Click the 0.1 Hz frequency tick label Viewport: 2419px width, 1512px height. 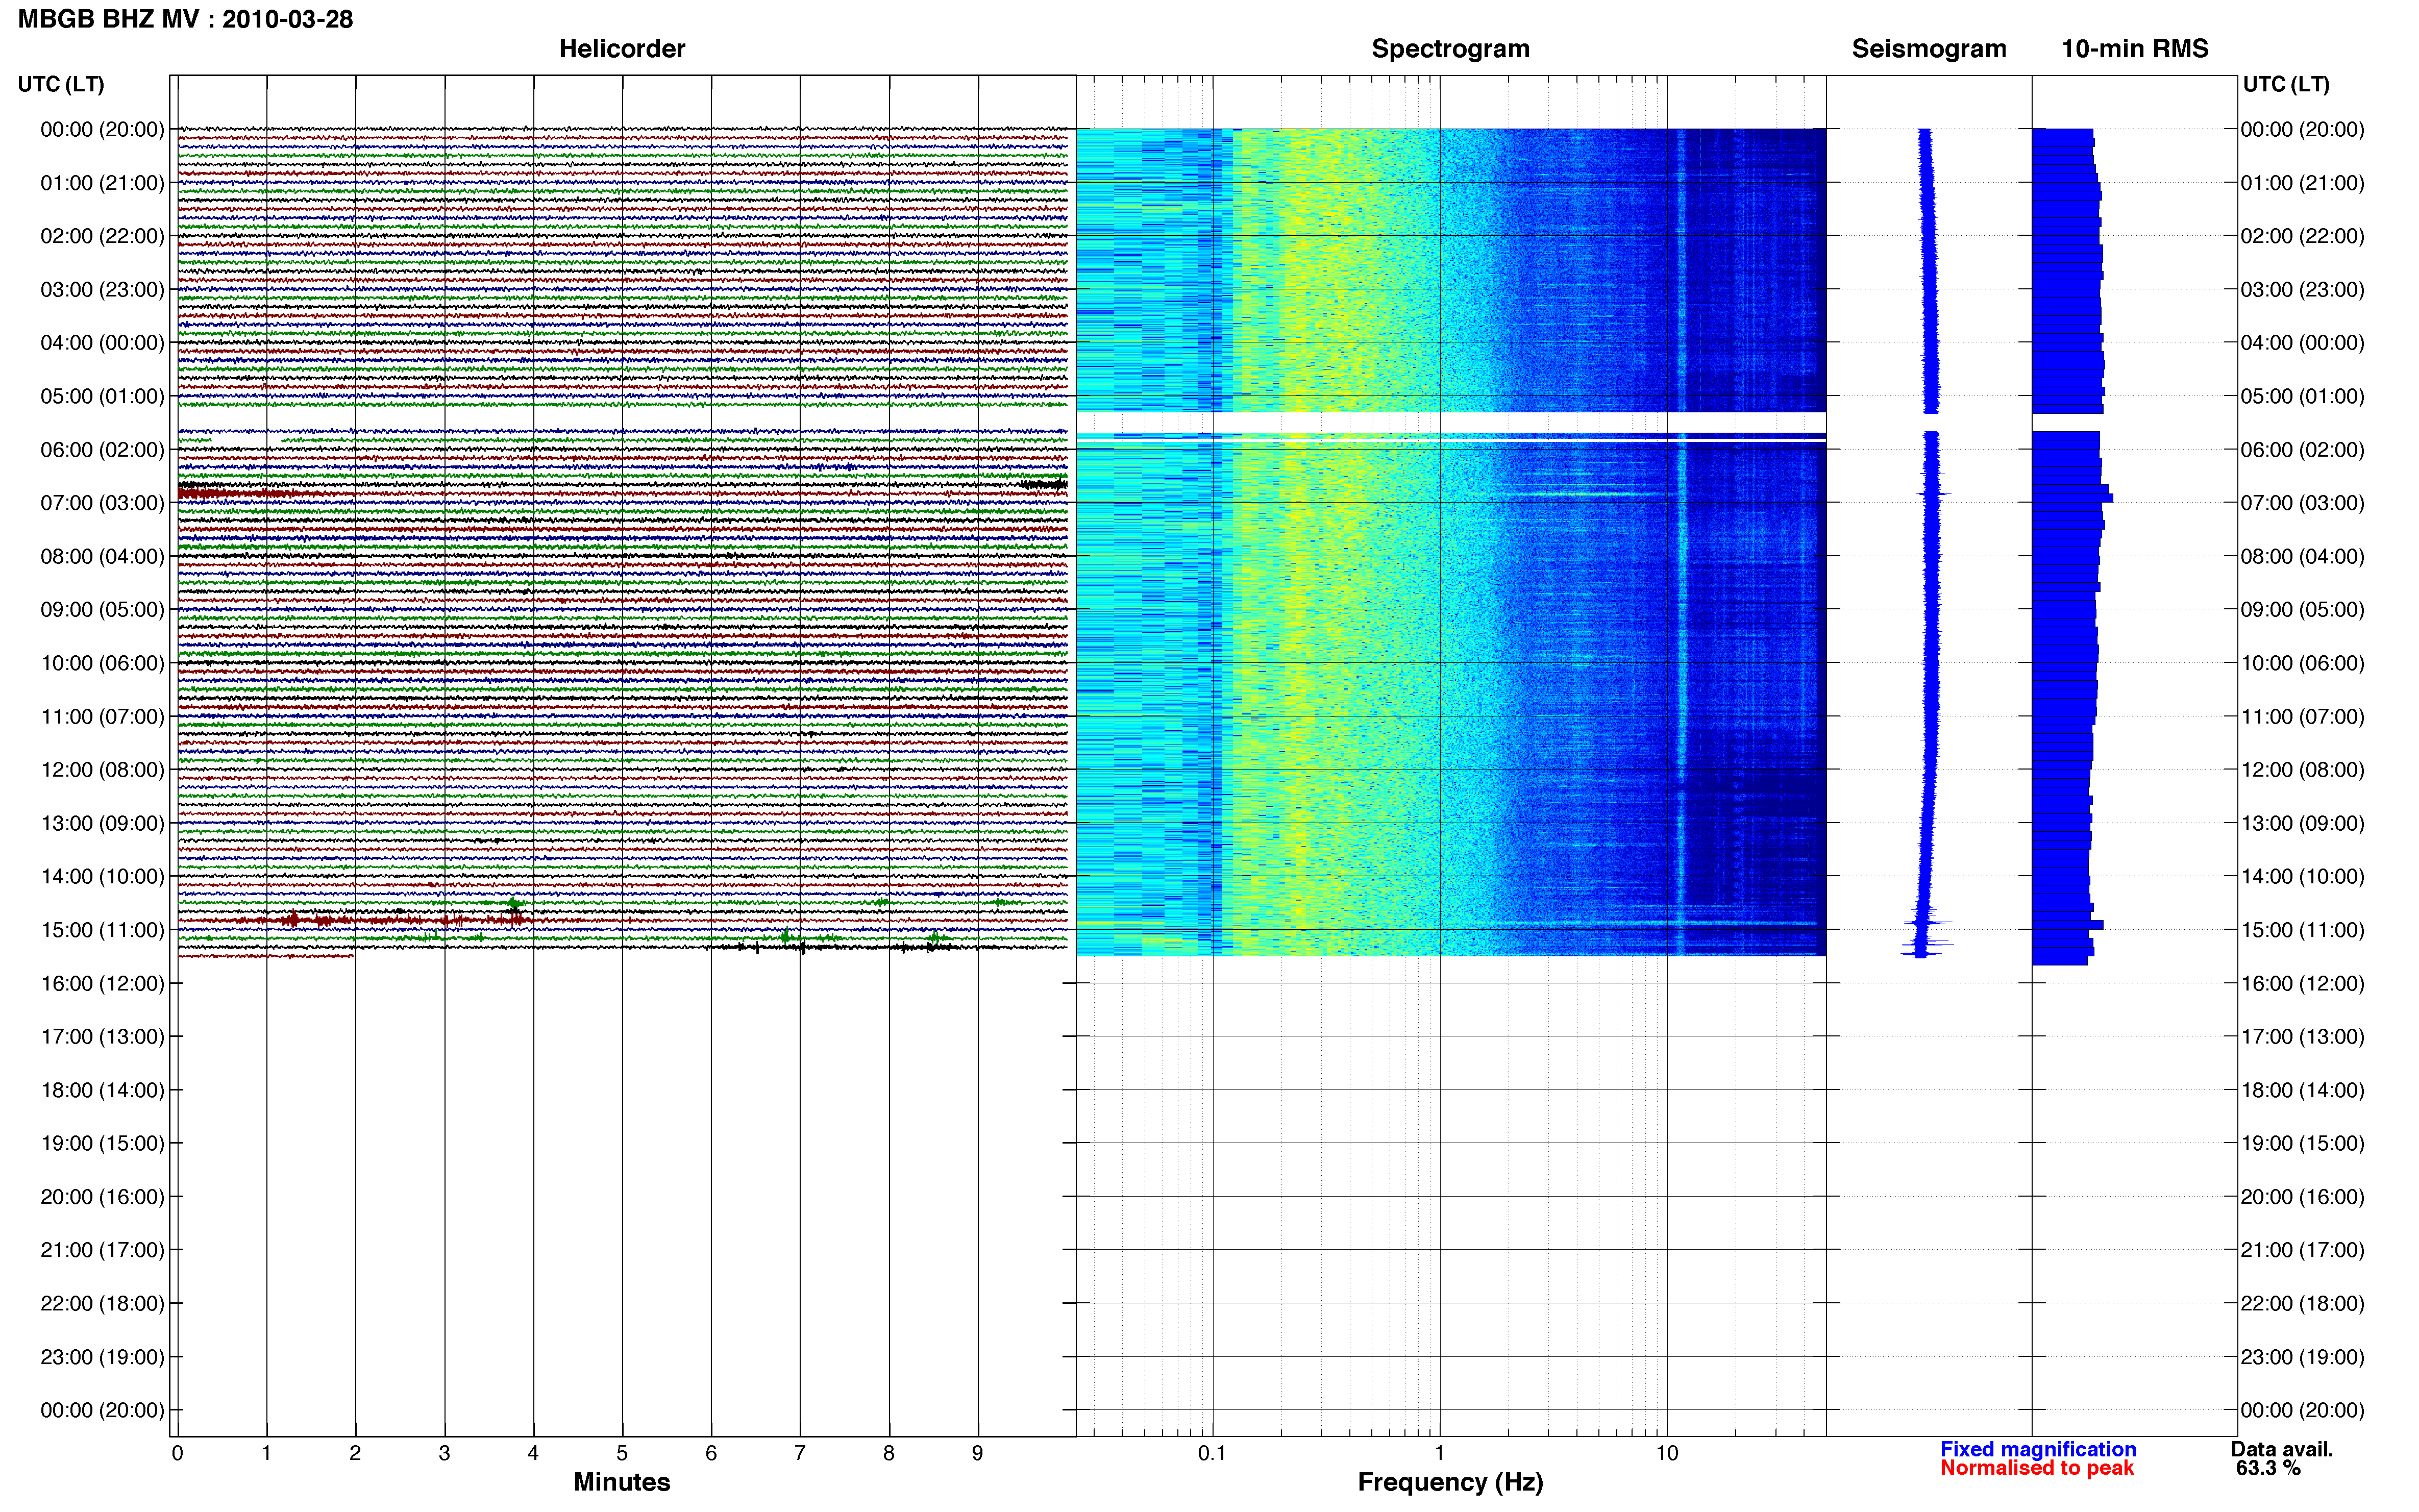tap(1212, 1453)
